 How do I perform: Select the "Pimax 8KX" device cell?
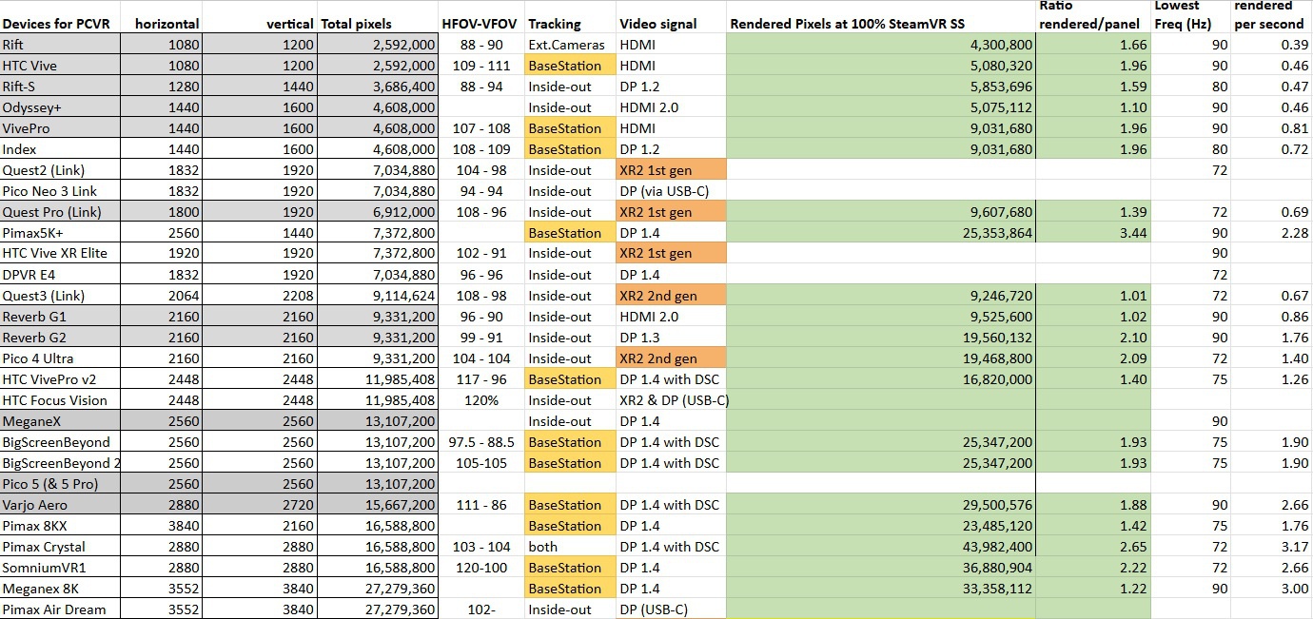60,526
